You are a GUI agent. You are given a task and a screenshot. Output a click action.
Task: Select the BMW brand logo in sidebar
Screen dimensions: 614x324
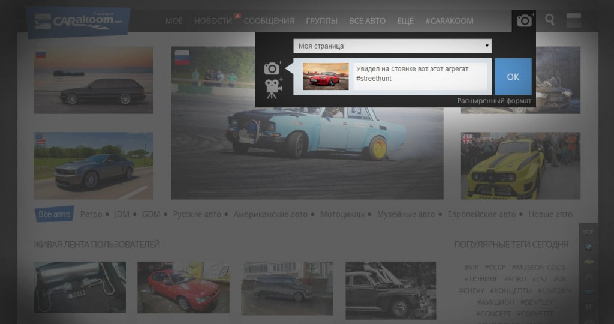[589, 247]
